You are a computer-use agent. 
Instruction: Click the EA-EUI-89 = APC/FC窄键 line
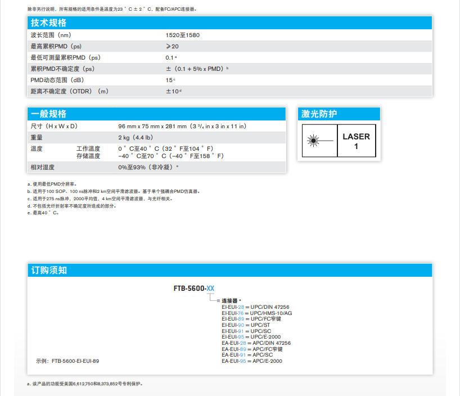click(x=252, y=349)
